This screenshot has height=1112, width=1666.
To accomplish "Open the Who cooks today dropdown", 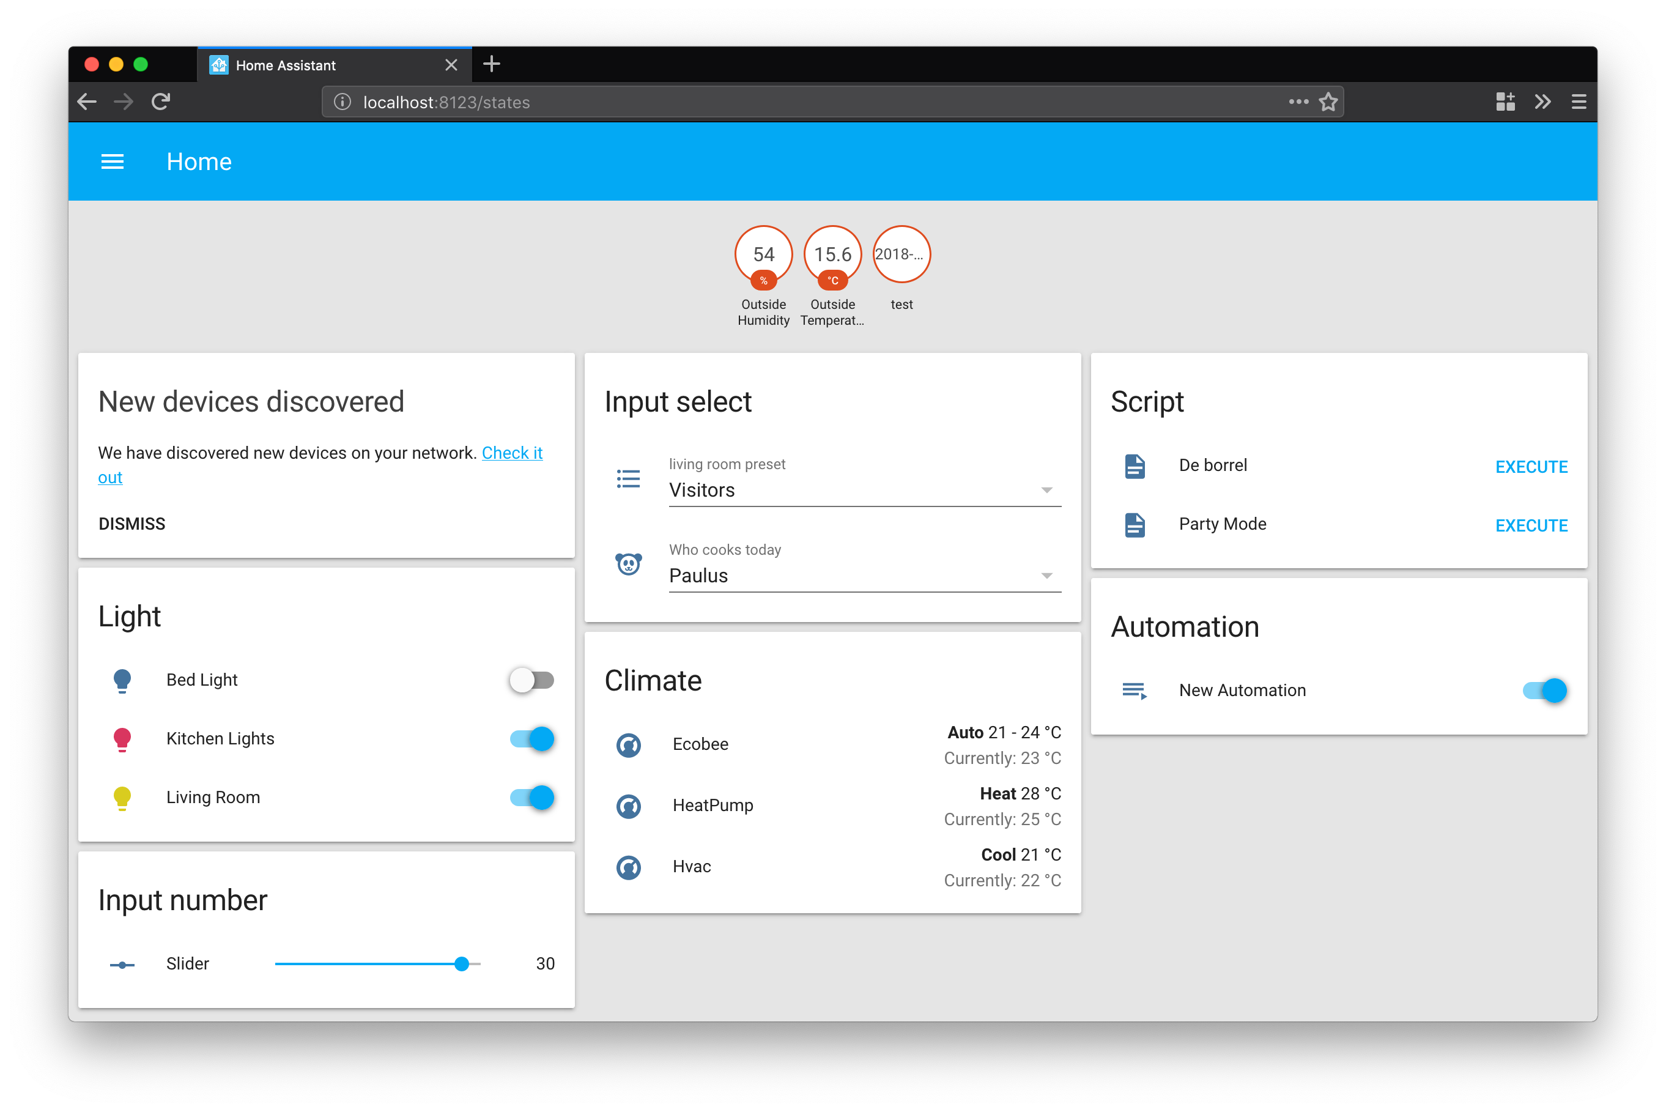I will click(864, 576).
